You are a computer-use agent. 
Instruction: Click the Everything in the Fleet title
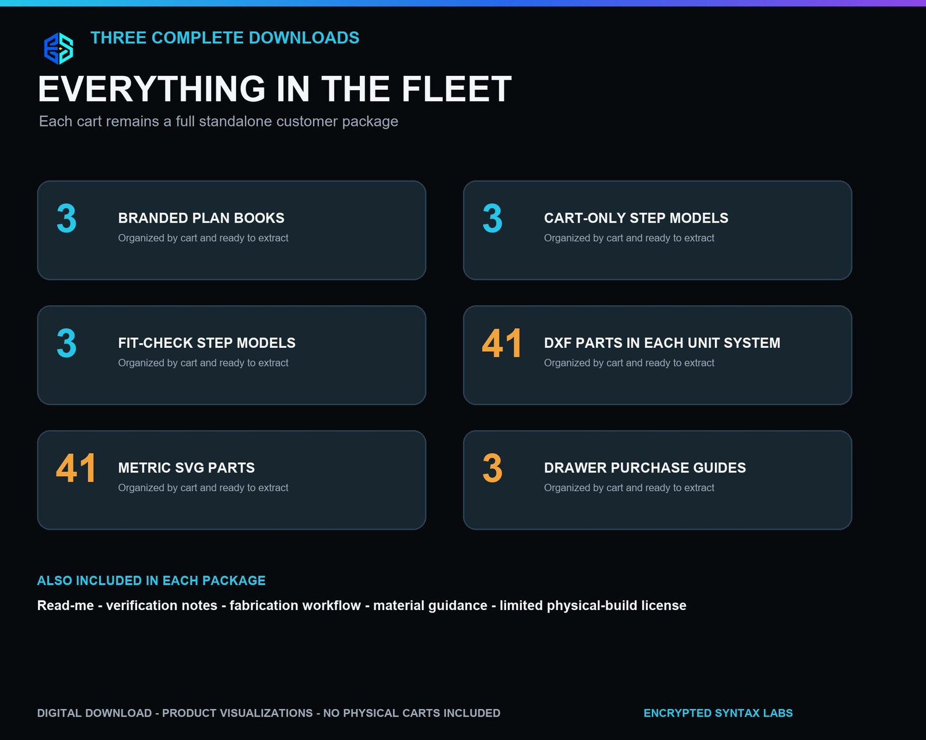click(275, 89)
